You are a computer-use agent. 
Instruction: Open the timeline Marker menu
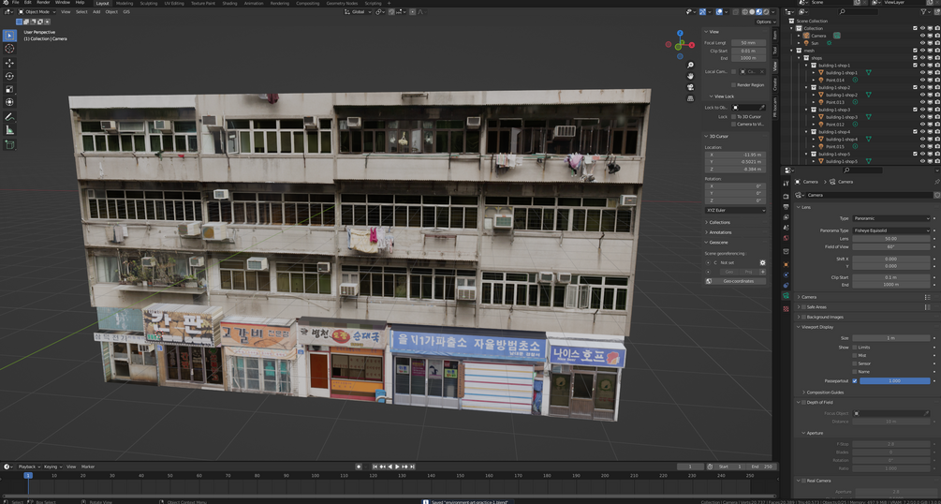[88, 467]
